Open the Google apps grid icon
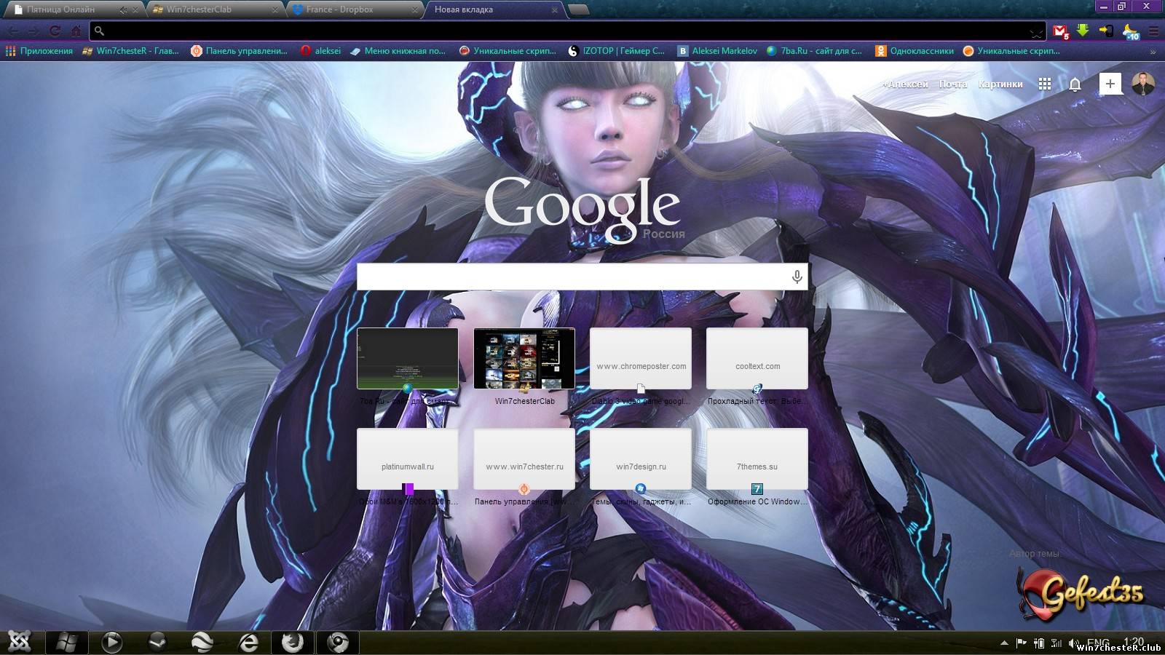This screenshot has width=1165, height=655. click(1045, 84)
